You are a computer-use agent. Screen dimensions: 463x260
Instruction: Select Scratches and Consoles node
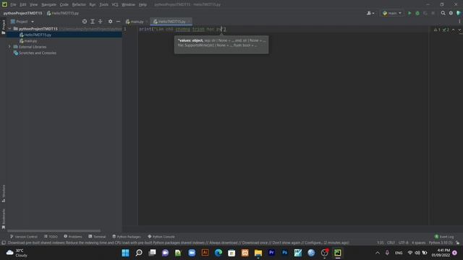(x=35, y=53)
